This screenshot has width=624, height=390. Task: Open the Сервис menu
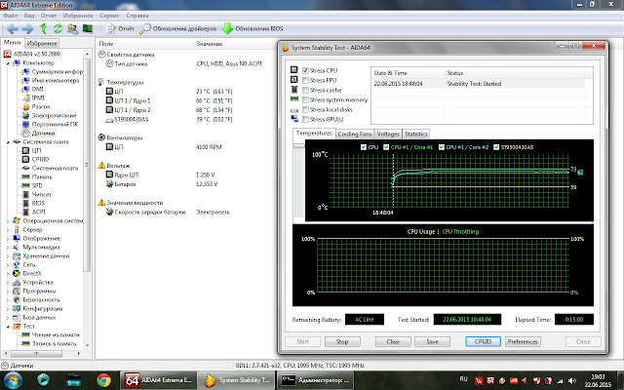[109, 16]
